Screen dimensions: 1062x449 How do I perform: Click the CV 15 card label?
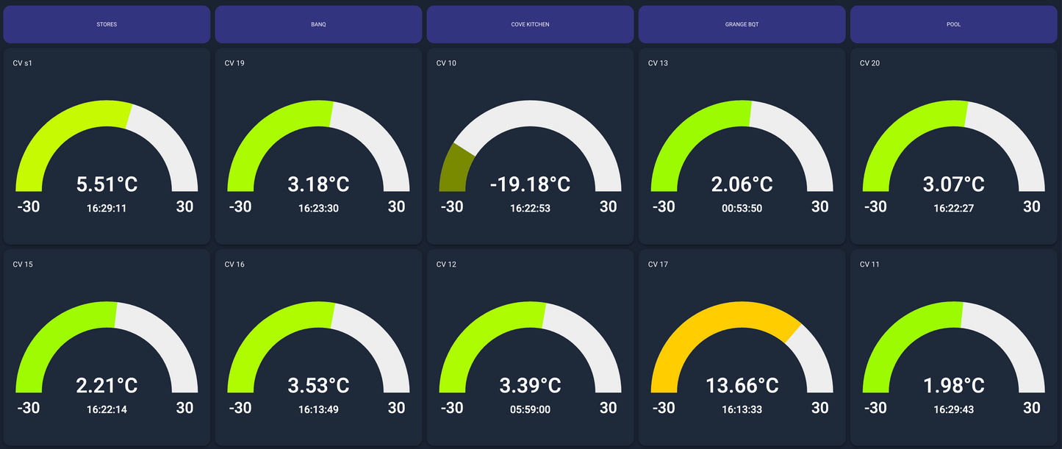click(x=22, y=265)
